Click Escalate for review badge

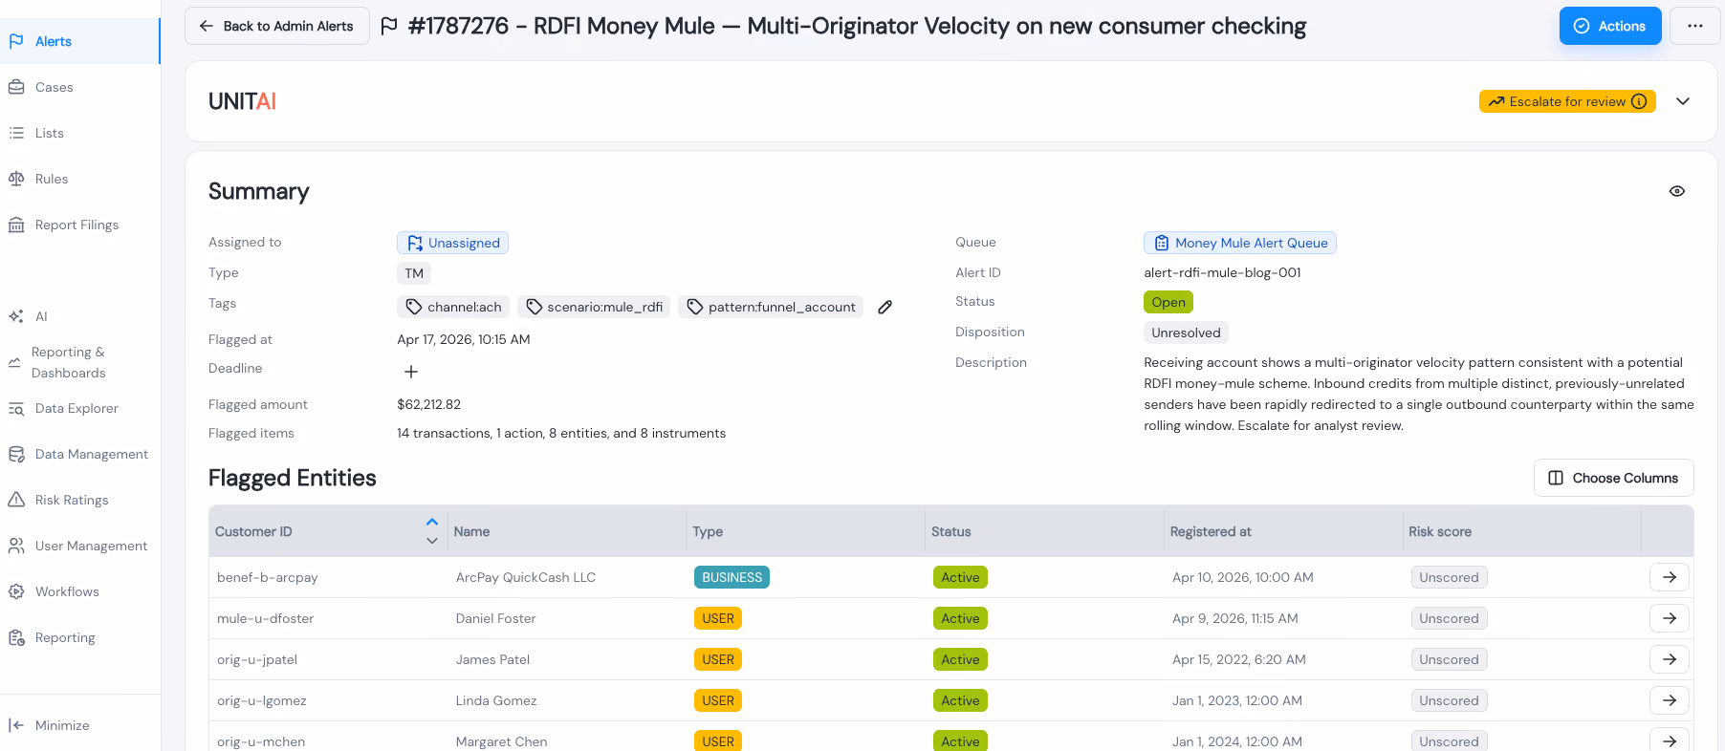1567,101
